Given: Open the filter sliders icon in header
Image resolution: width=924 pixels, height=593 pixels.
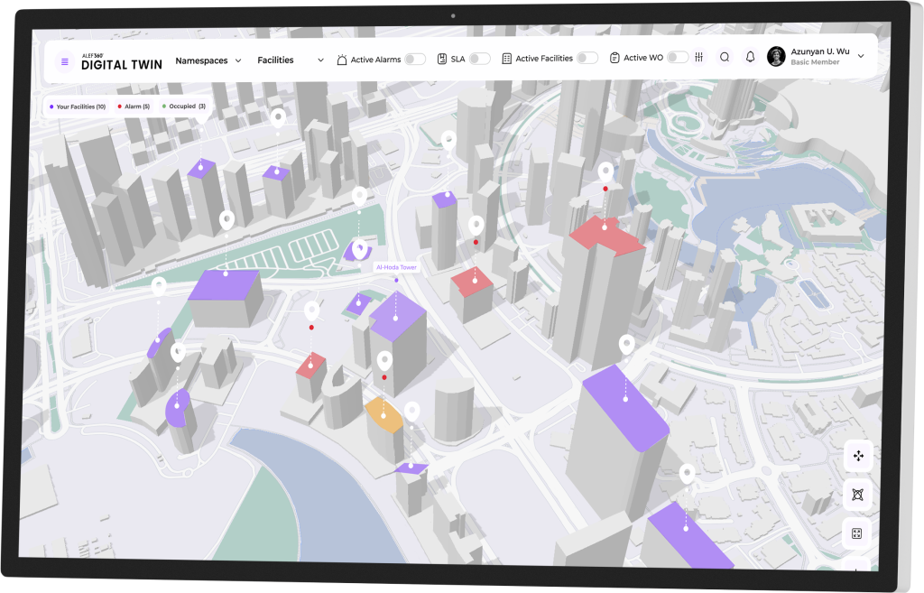Looking at the screenshot, I should (698, 57).
